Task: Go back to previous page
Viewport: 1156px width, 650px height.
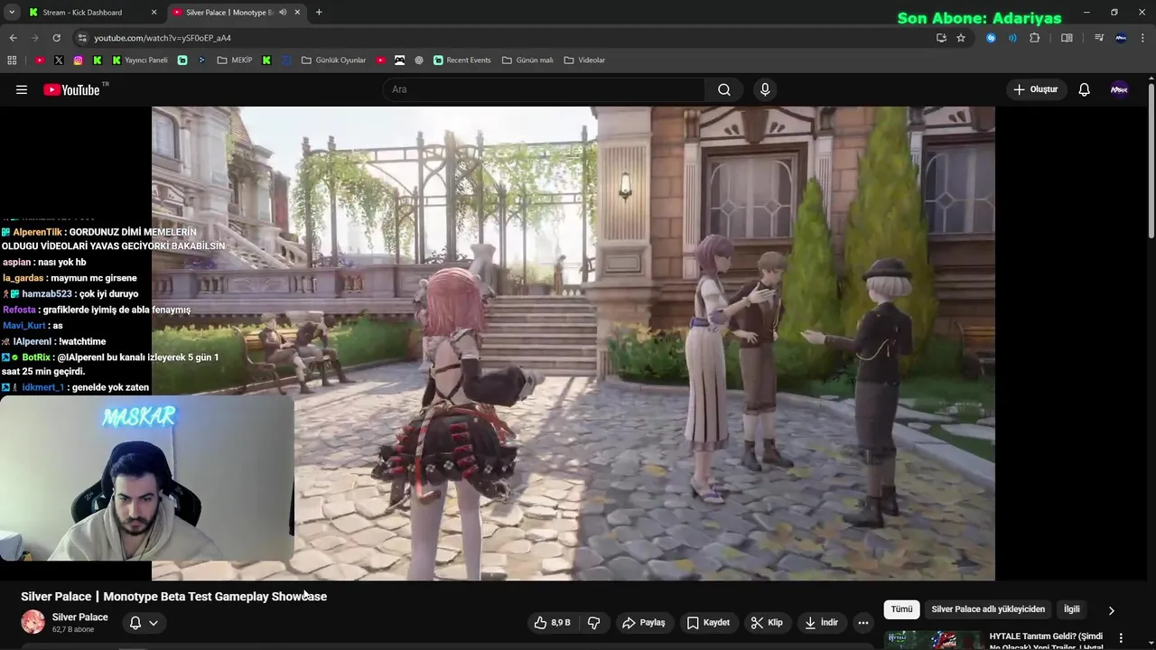Action: (13, 38)
